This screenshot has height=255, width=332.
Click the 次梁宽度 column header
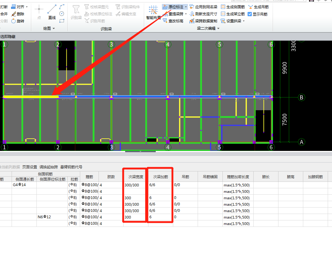click(136, 177)
